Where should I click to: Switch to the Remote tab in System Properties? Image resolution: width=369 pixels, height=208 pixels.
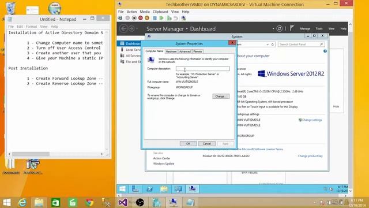click(197, 51)
